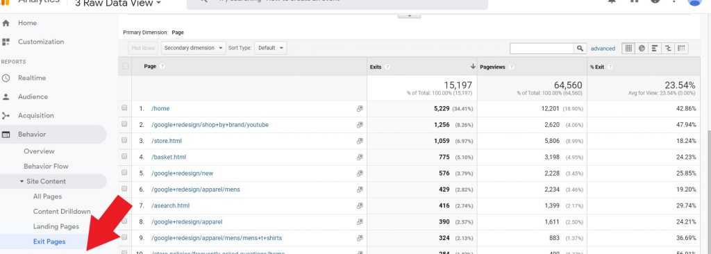Check the /store.html row checkbox
Screen dimensions: 711x254
[124, 140]
